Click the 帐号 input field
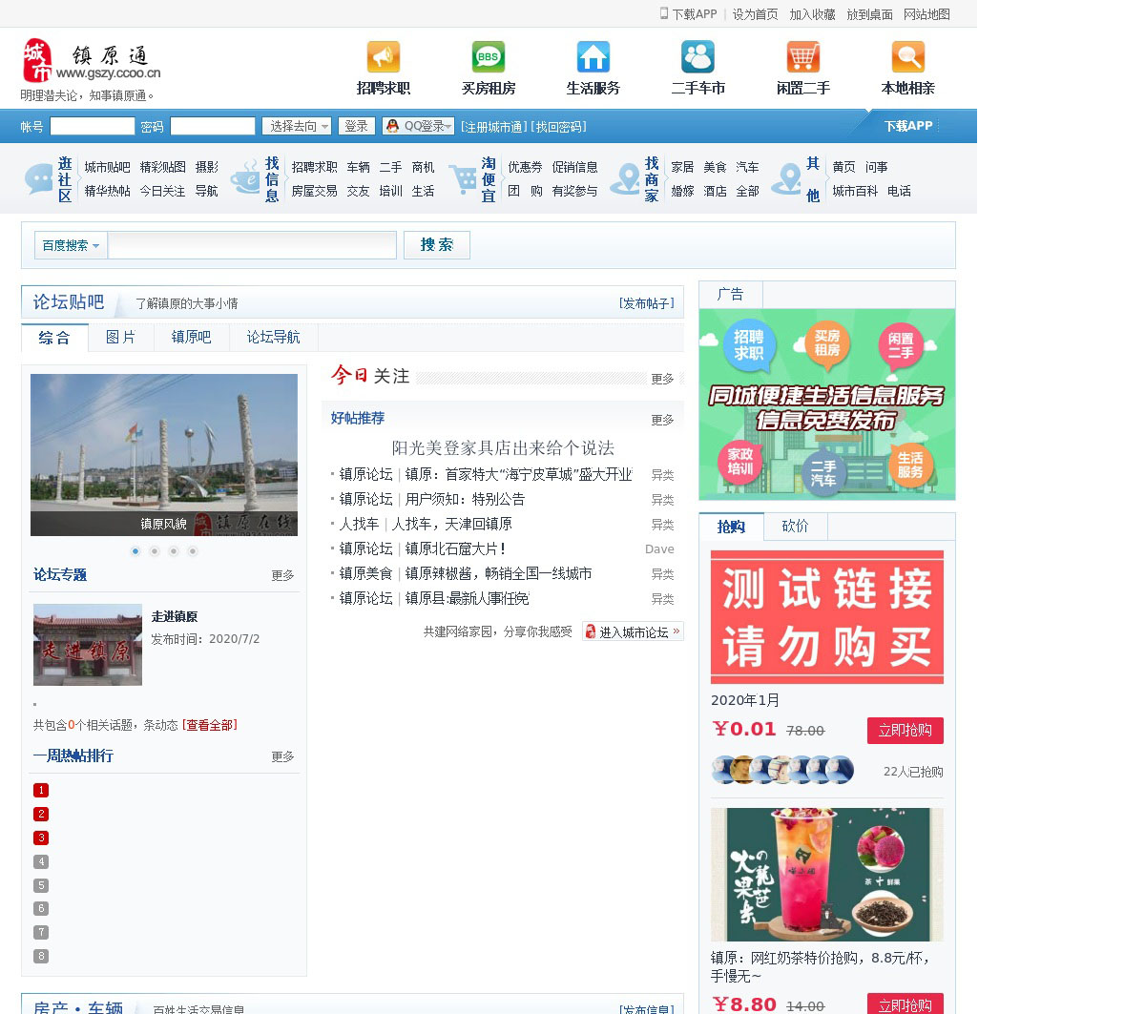The height and width of the screenshot is (1014, 1145). pyautogui.click(x=93, y=126)
